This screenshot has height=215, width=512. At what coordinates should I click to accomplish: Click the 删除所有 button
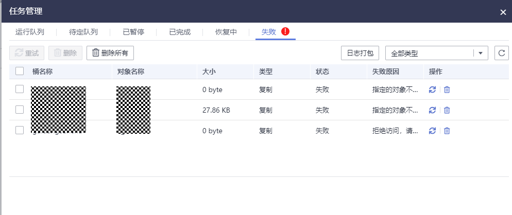tap(110, 53)
